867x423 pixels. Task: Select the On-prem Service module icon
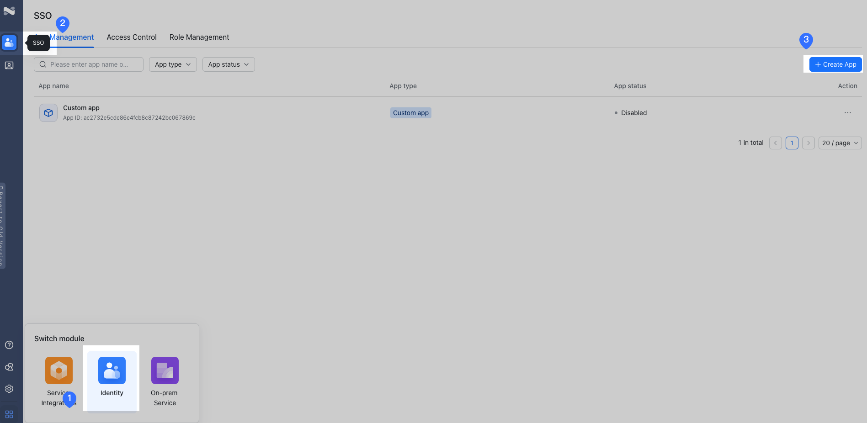(165, 370)
